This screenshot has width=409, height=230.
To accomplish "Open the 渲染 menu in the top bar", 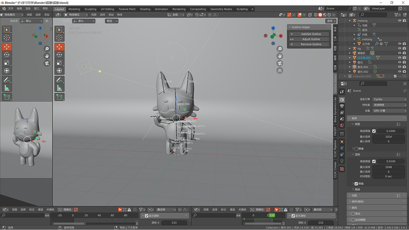I will click(x=27, y=9).
